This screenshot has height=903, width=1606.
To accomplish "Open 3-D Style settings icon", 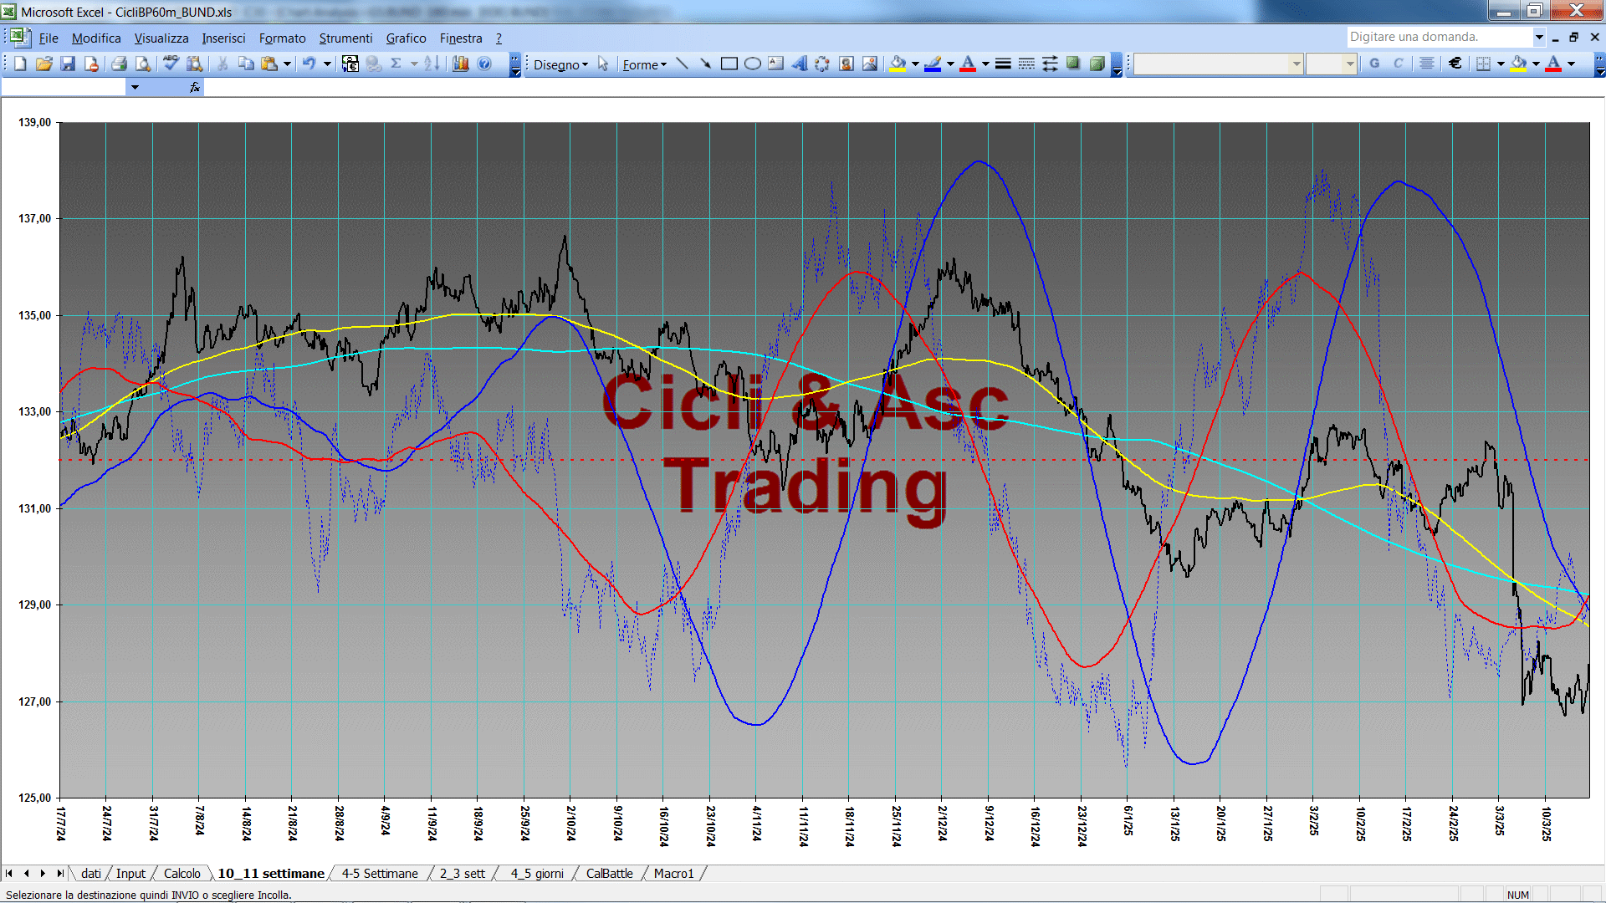I will [x=1097, y=64].
